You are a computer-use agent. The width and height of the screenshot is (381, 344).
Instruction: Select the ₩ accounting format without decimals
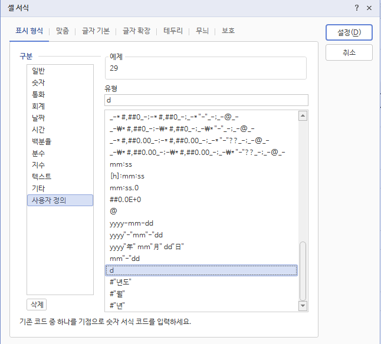pyautogui.click(x=202, y=129)
